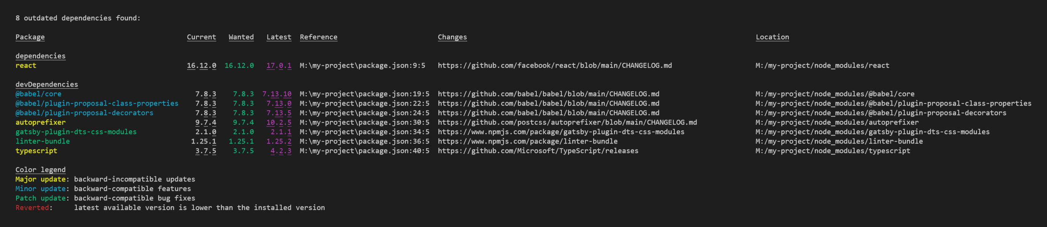Open the gatsby-plugin-dts-css-modules npmjs link
Screen dimensions: 1047x227
tap(560, 132)
